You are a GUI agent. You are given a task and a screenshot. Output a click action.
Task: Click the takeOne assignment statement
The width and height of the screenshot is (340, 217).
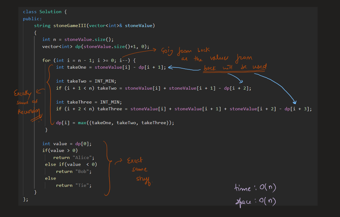111,67
